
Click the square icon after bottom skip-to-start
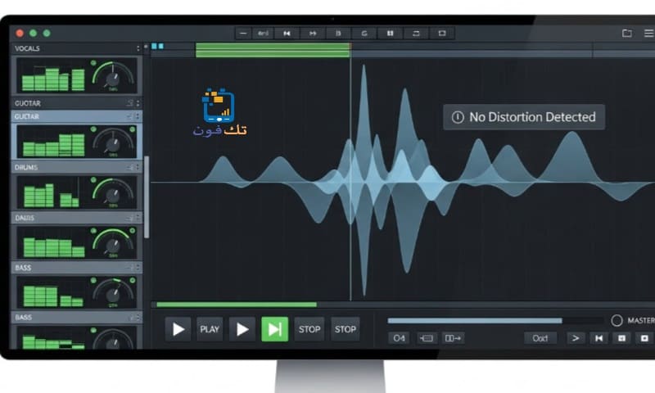621,338
